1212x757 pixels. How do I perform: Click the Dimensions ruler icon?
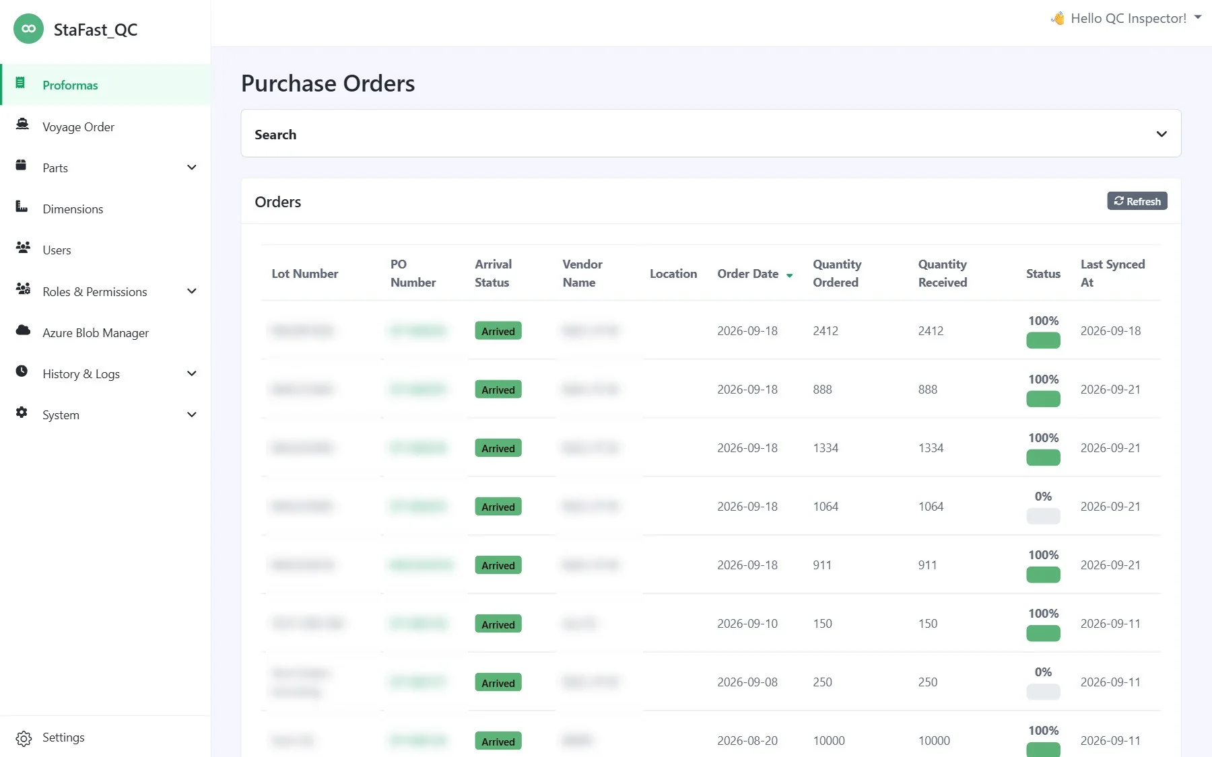point(22,207)
